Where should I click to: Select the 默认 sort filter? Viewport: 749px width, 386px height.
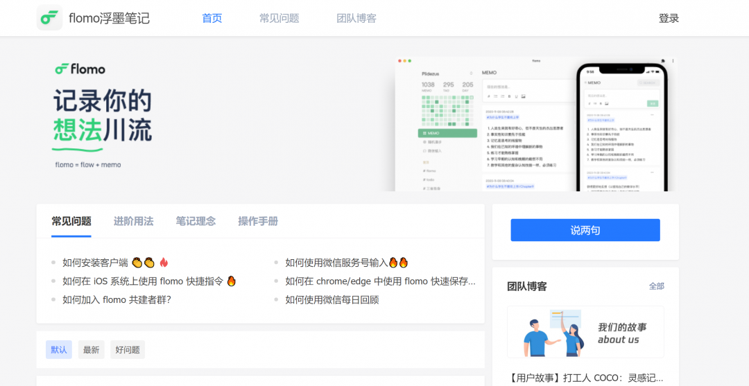point(59,350)
